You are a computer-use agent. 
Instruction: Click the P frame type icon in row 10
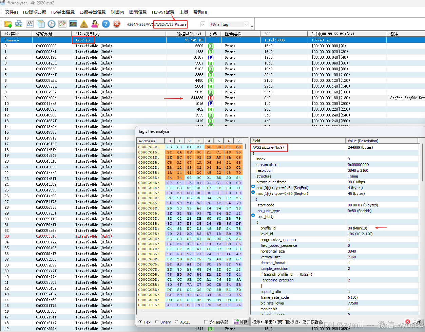[211, 104]
